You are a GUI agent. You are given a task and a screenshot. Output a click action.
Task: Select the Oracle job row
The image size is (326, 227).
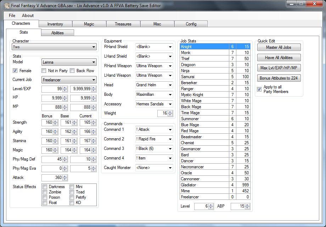point(215,173)
